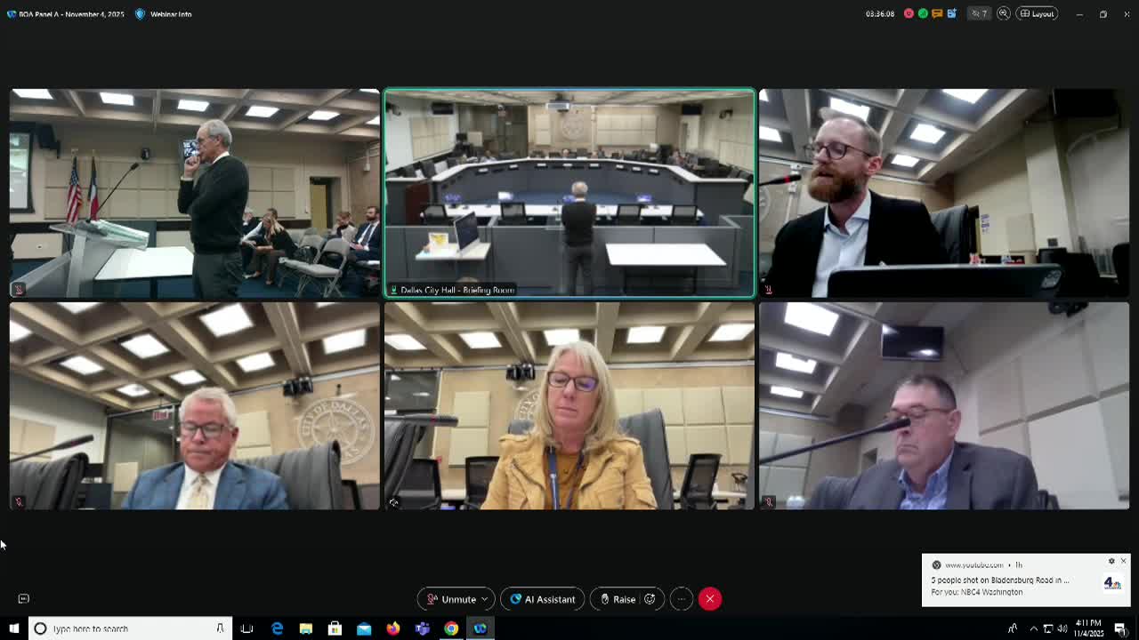Open the Layout options menu
Viewport: 1139px width, 640px height.
point(1037,13)
